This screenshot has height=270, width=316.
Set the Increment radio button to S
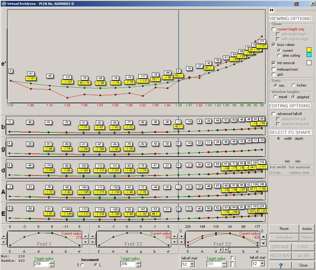(x=82, y=265)
